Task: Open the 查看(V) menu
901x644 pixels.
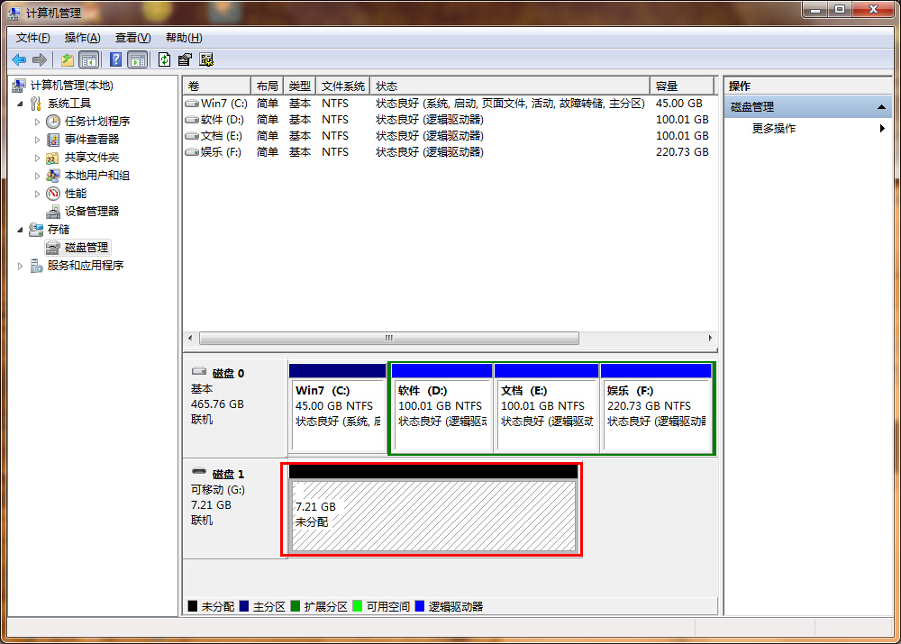Action: 132,38
